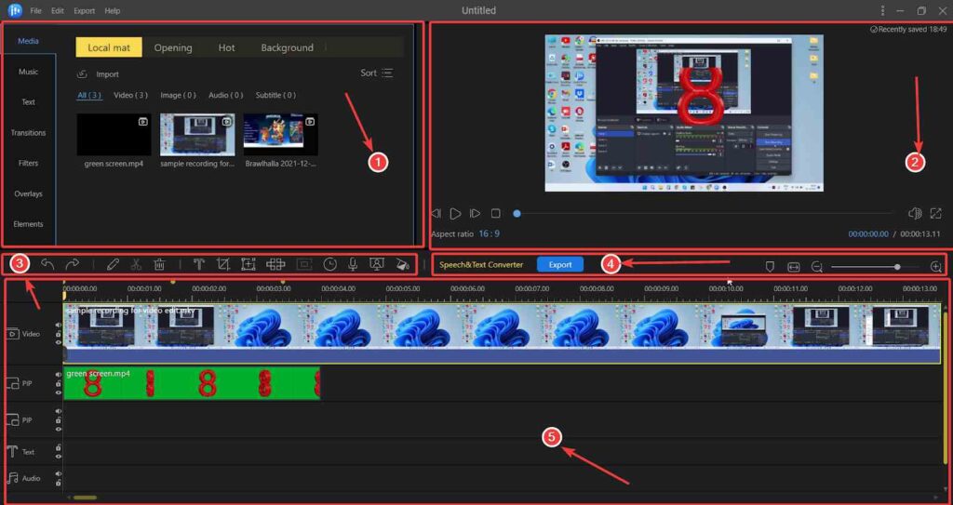
Task: Mute the Video track
Action: coord(59,326)
